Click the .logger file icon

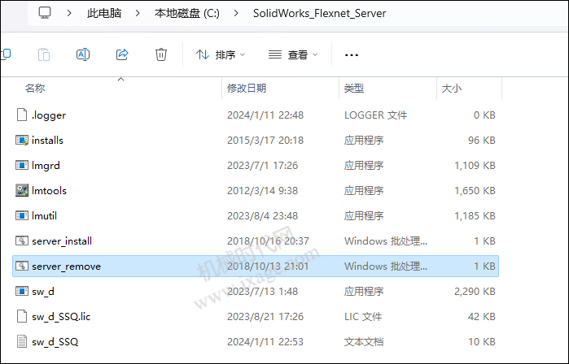tap(22, 115)
